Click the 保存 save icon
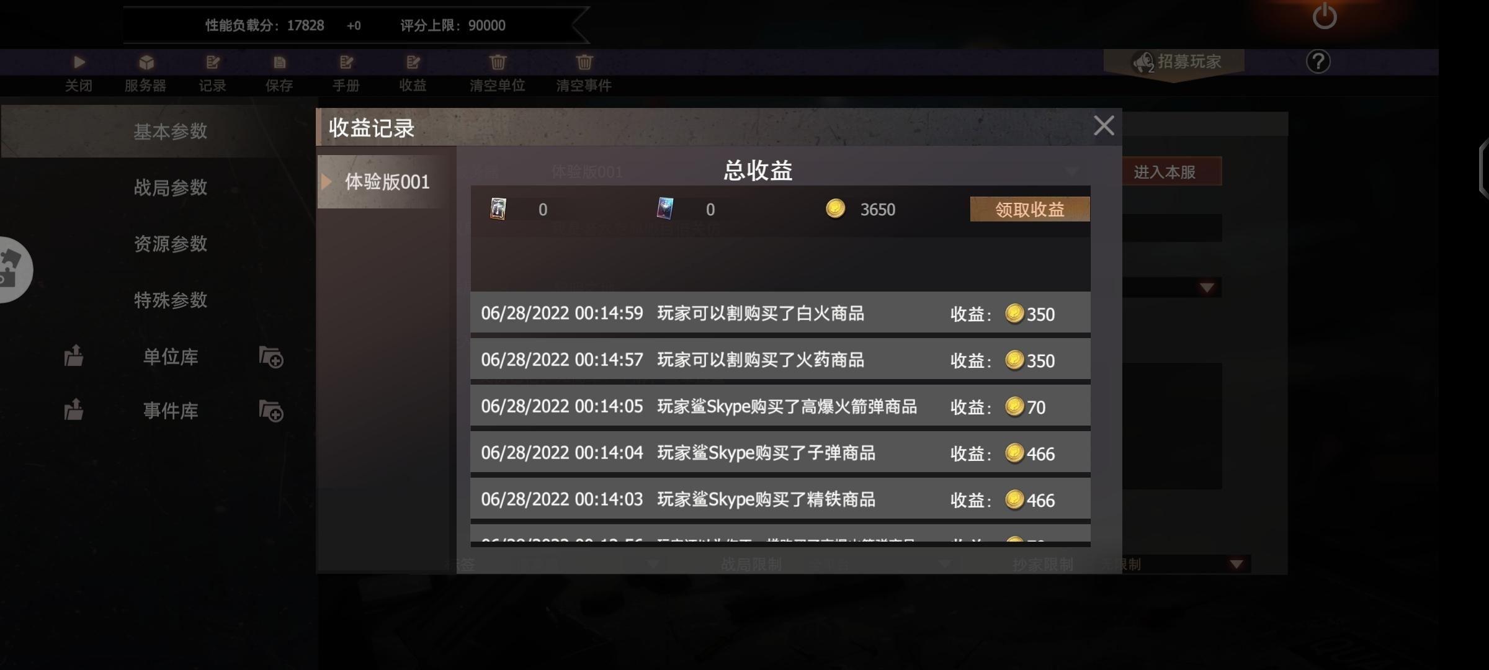The width and height of the screenshot is (1489, 670). pyautogui.click(x=279, y=62)
